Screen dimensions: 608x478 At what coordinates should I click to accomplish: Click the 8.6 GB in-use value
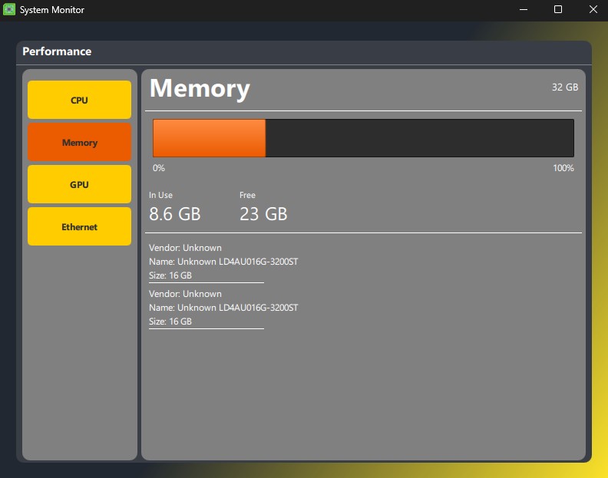(x=175, y=214)
